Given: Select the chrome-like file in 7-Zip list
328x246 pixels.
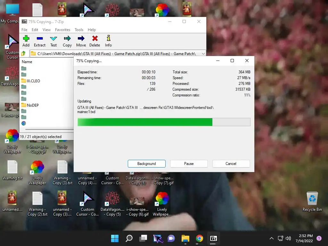Looking at the screenshot, I should point(24,123).
